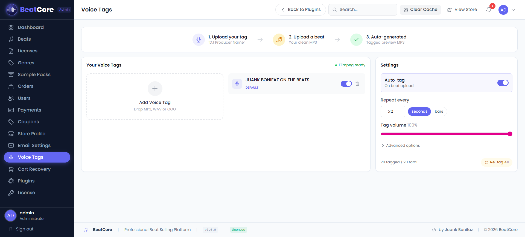Open the user account dropdown chevron
525x237 pixels.
pyautogui.click(x=513, y=10)
